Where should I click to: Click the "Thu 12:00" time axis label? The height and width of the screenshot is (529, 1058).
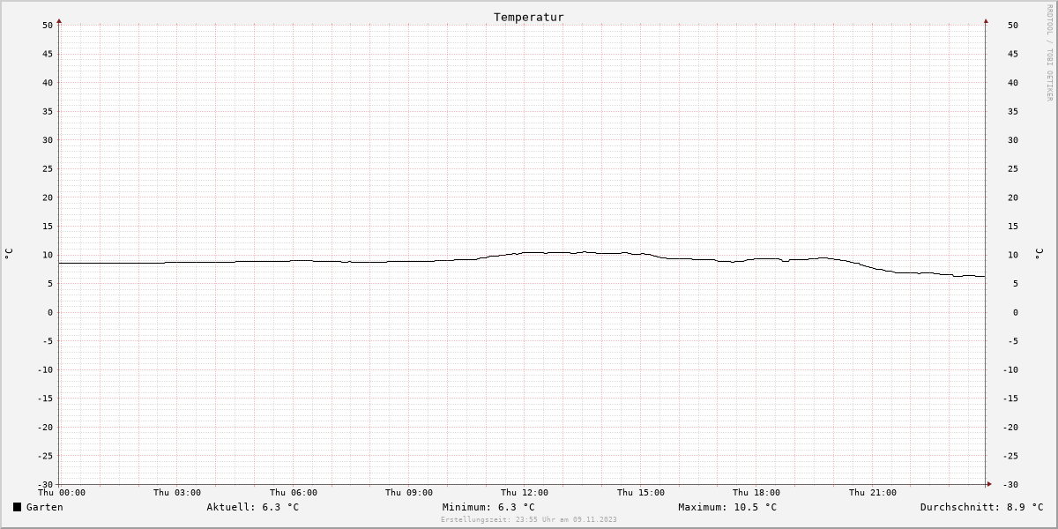[x=525, y=493]
